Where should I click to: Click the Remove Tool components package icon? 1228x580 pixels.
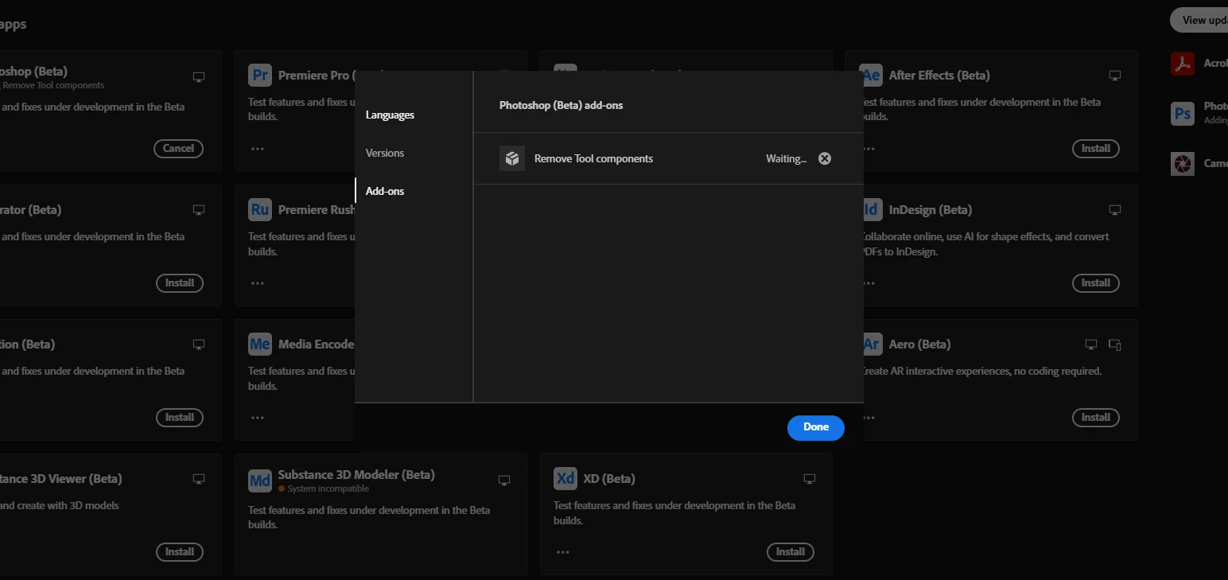coord(512,158)
